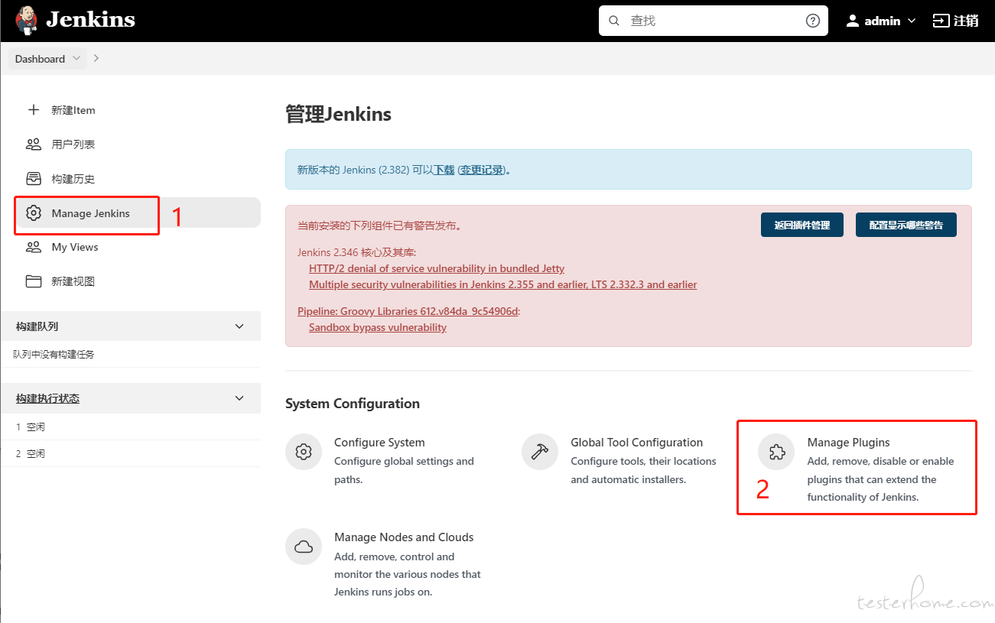The image size is (995, 623).
Task: Click the people icon beside My Views
Action: [x=34, y=247]
